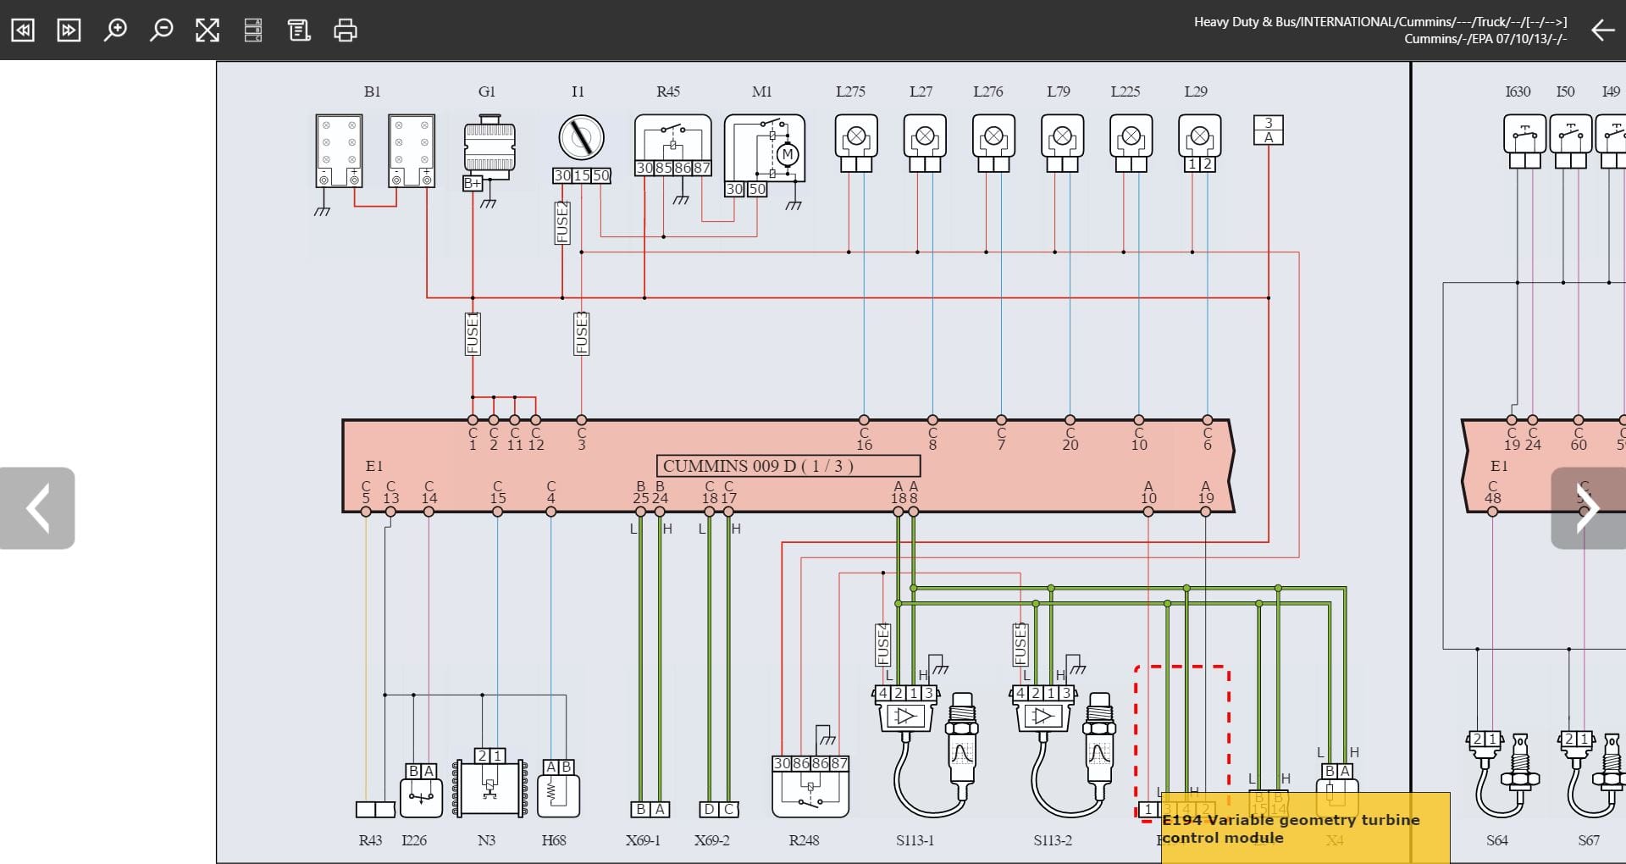Open the wiring legend scroll icon

click(299, 30)
